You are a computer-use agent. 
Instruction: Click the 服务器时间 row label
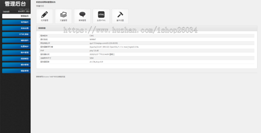click(45, 54)
